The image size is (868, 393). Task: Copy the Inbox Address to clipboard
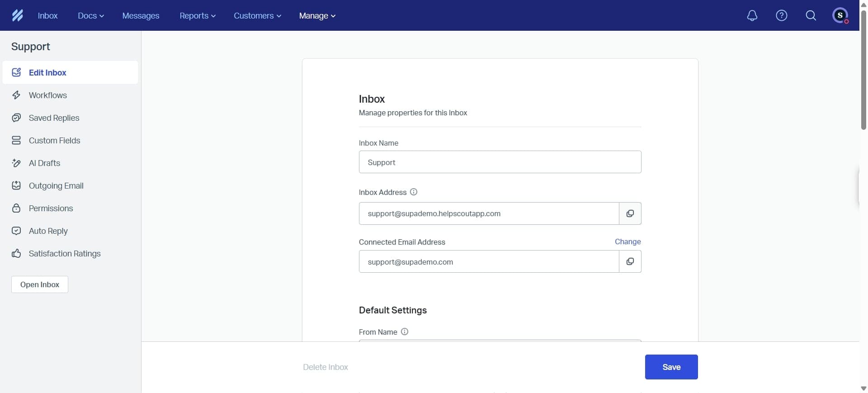(630, 213)
